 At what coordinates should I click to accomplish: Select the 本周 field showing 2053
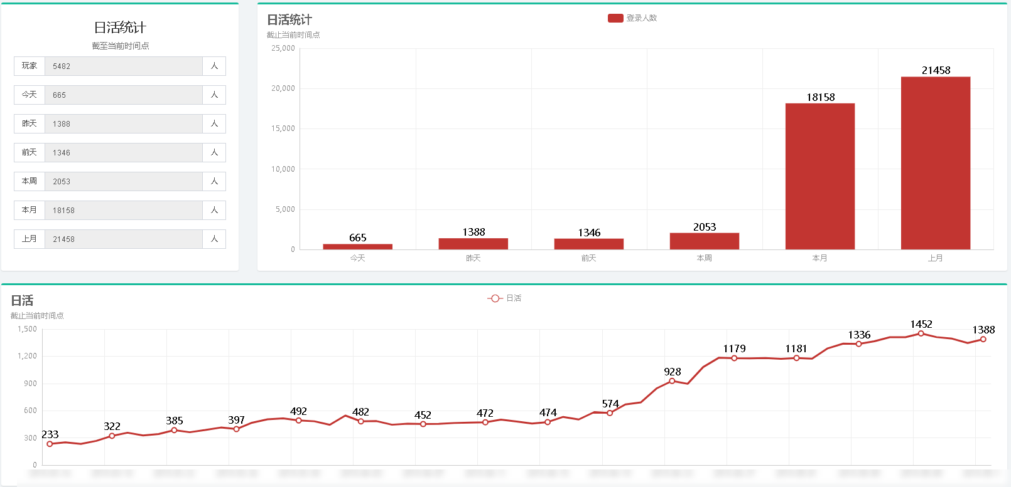[x=124, y=182]
